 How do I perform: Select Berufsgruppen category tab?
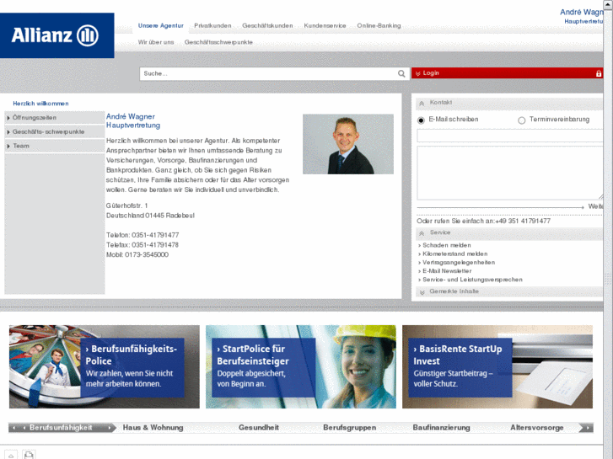tap(350, 428)
